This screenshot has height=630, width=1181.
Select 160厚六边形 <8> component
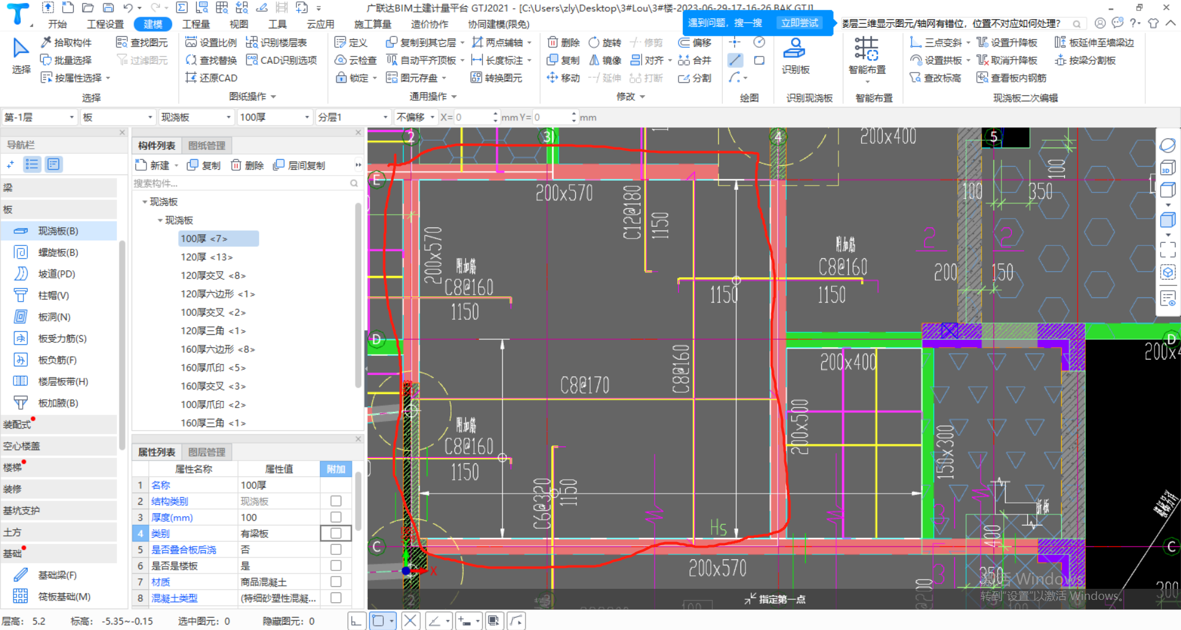coord(217,349)
